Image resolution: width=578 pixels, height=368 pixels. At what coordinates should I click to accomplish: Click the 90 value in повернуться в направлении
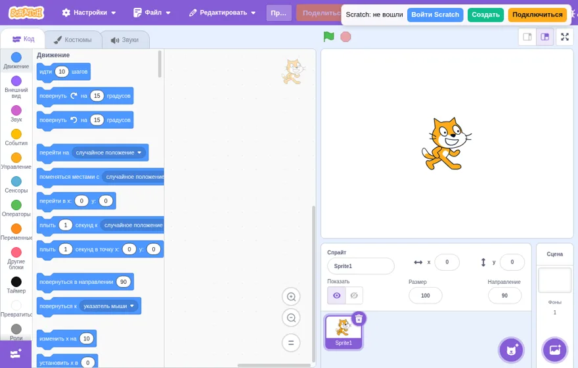[x=123, y=282]
